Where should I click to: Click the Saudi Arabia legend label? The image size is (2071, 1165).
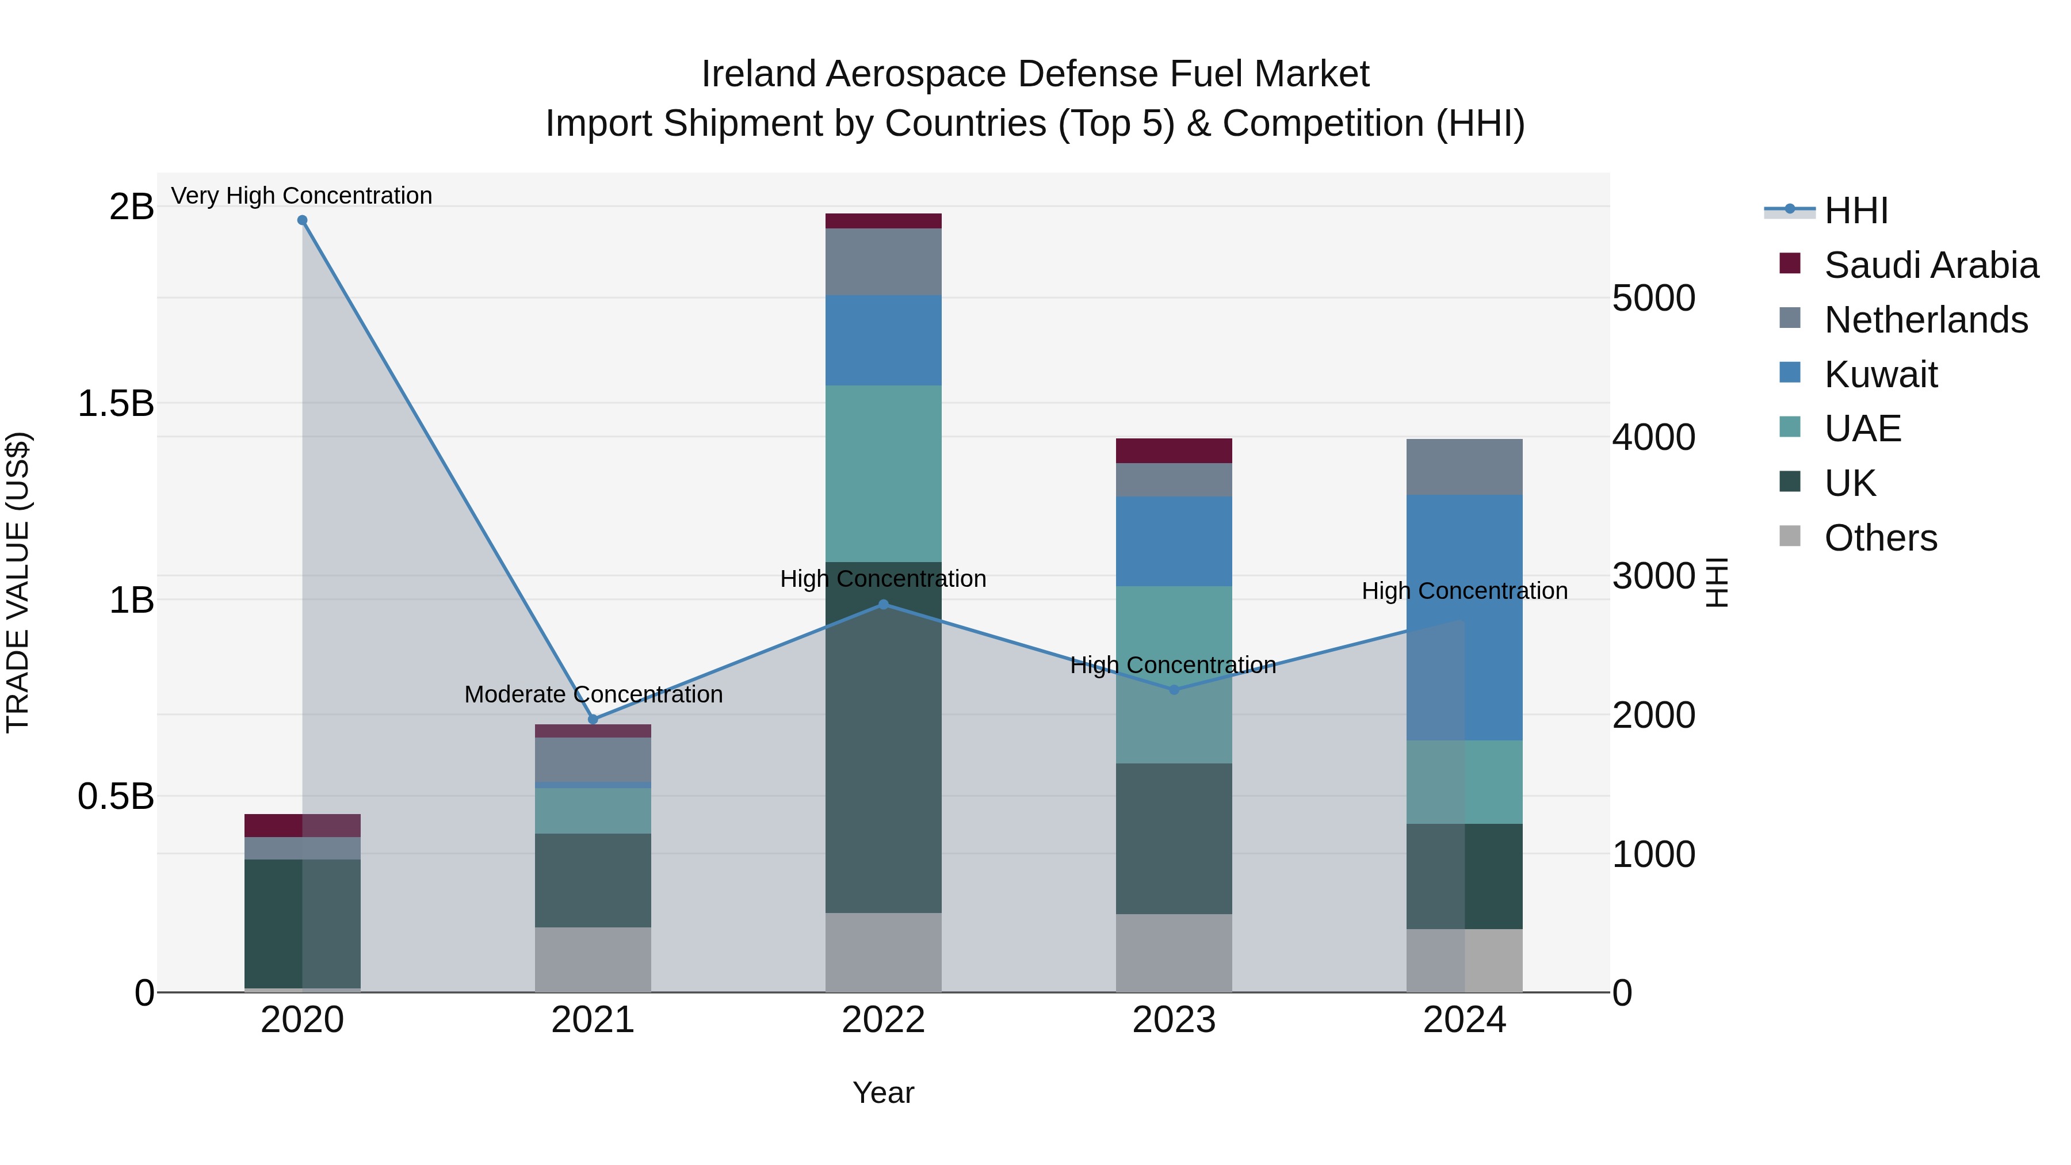pos(1931,265)
